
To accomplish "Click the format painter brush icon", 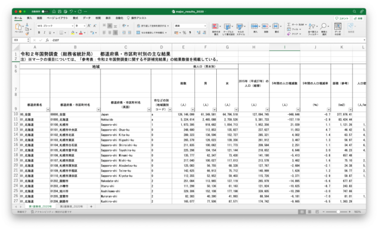I will [27, 34].
